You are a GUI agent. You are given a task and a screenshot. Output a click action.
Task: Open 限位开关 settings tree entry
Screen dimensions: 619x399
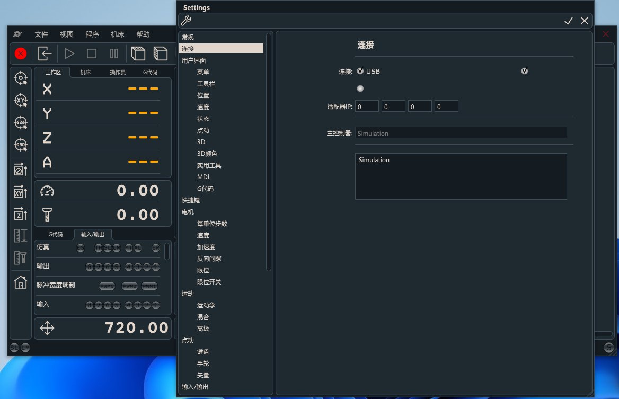209,282
